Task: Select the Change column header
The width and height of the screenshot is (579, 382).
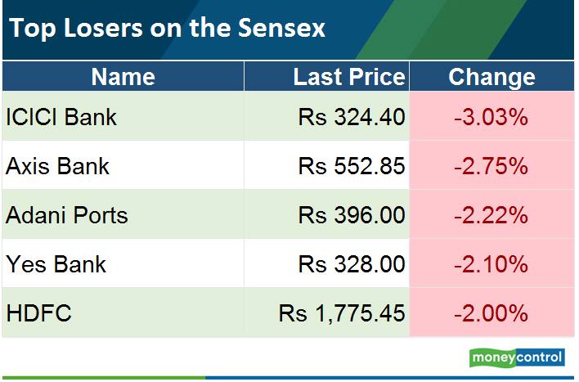Action: [x=491, y=77]
